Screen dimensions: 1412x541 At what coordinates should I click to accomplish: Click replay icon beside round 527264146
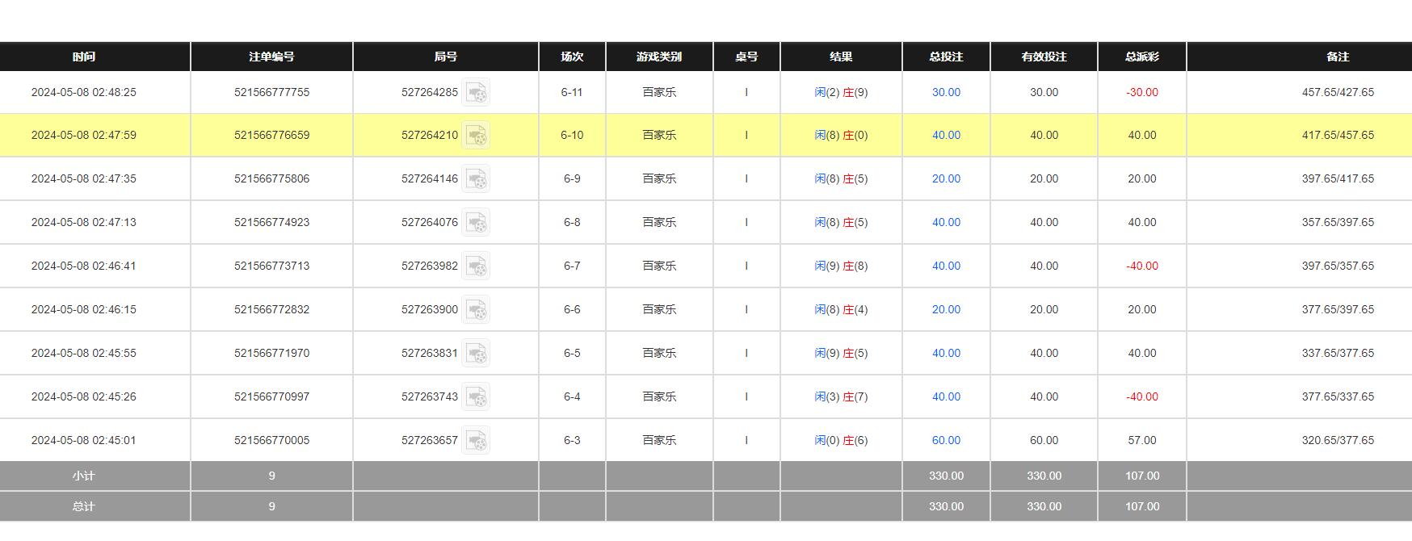[x=476, y=179]
